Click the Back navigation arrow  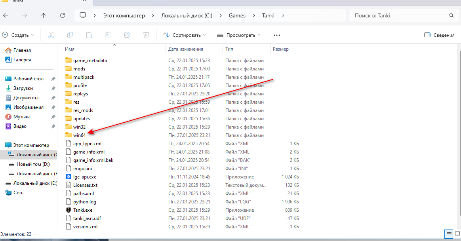click(6, 15)
